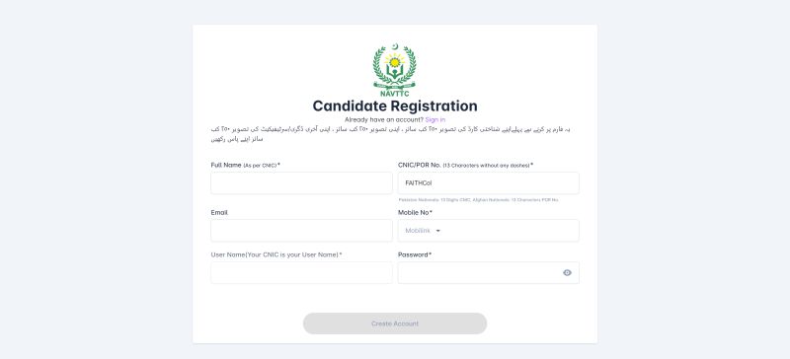Viewport: 790px width, 359px height.
Task: Click the Create Account button
Action: point(394,323)
